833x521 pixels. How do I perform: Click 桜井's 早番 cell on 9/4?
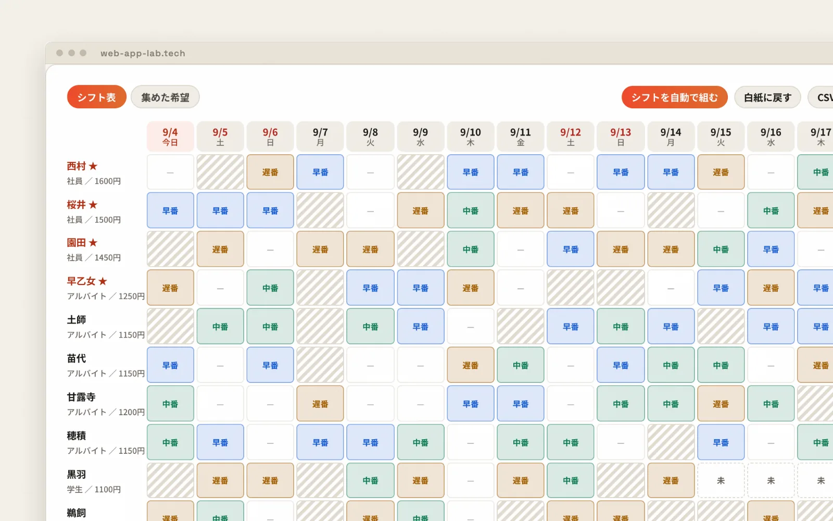(x=170, y=210)
